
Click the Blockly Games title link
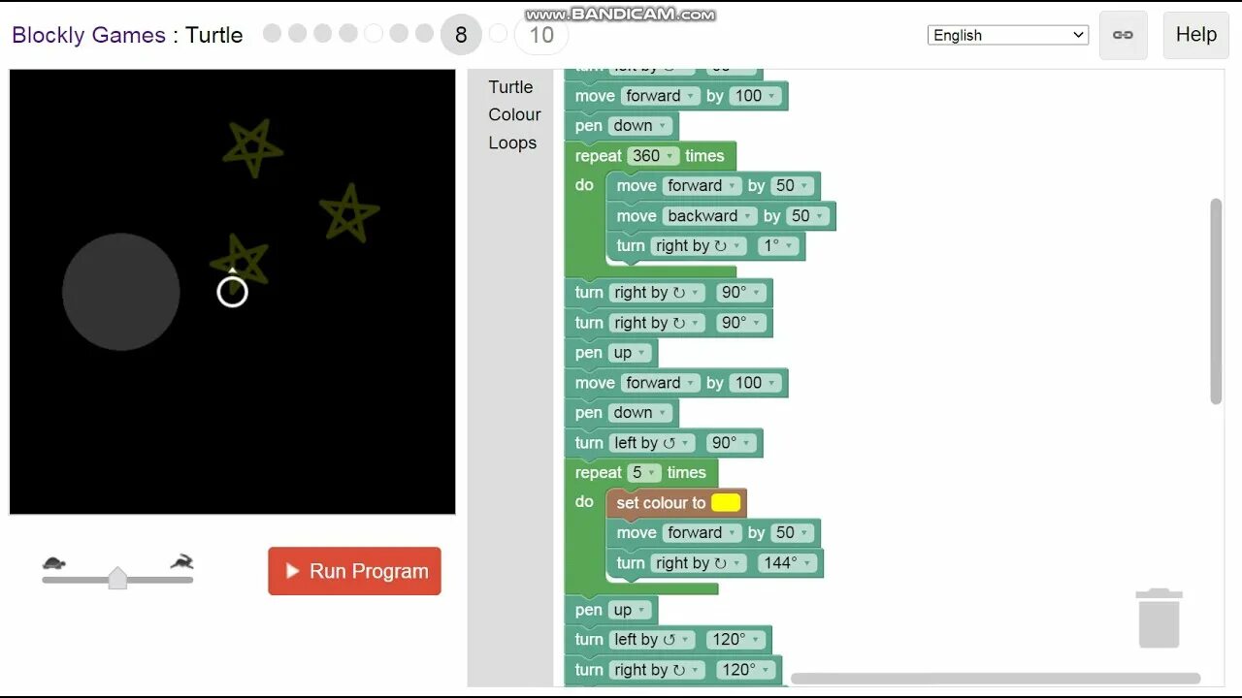point(88,35)
